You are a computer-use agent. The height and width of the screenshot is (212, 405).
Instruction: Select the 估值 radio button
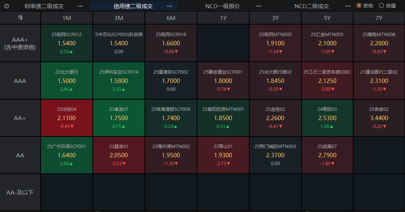(x=381, y=6)
